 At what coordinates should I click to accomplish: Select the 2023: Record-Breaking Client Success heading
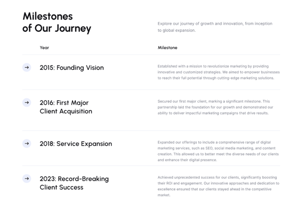coord(74,183)
